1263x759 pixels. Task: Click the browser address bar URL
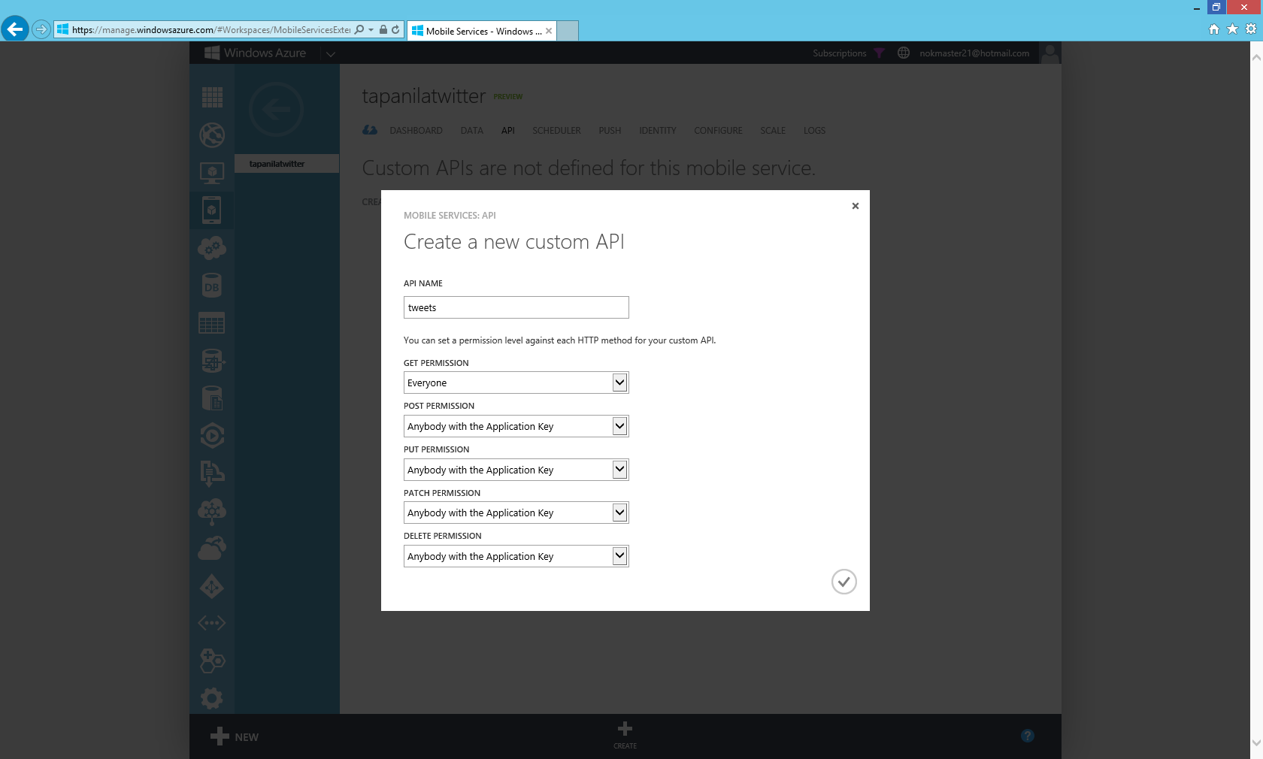tap(210, 30)
